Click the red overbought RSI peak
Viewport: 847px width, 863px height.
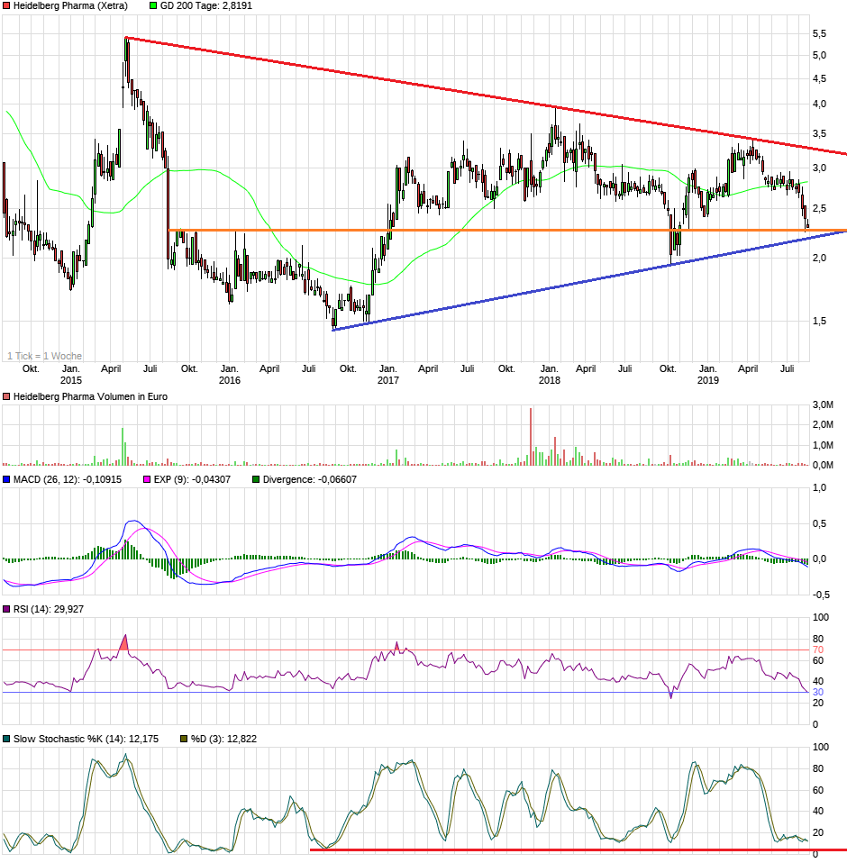point(124,643)
